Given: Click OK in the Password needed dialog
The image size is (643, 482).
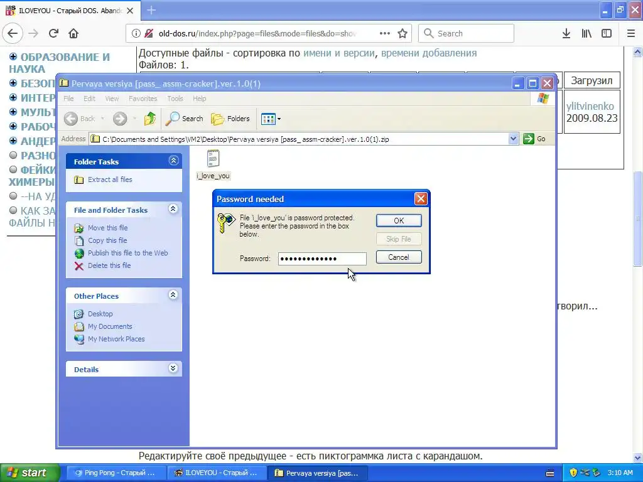Looking at the screenshot, I should (399, 220).
